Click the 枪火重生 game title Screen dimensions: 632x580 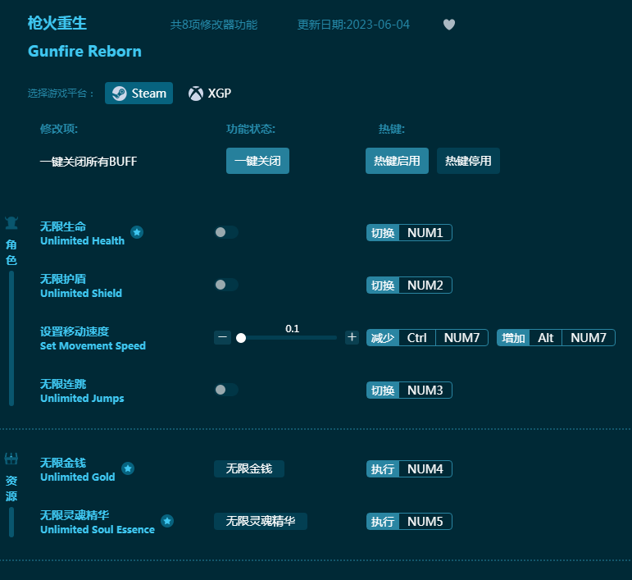click(57, 23)
